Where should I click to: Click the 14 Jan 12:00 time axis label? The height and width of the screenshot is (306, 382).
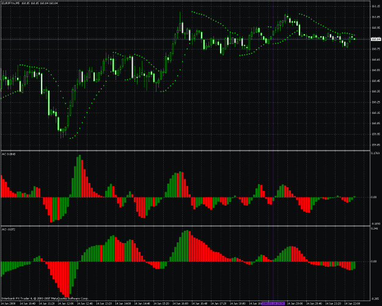[x=65, y=304]
